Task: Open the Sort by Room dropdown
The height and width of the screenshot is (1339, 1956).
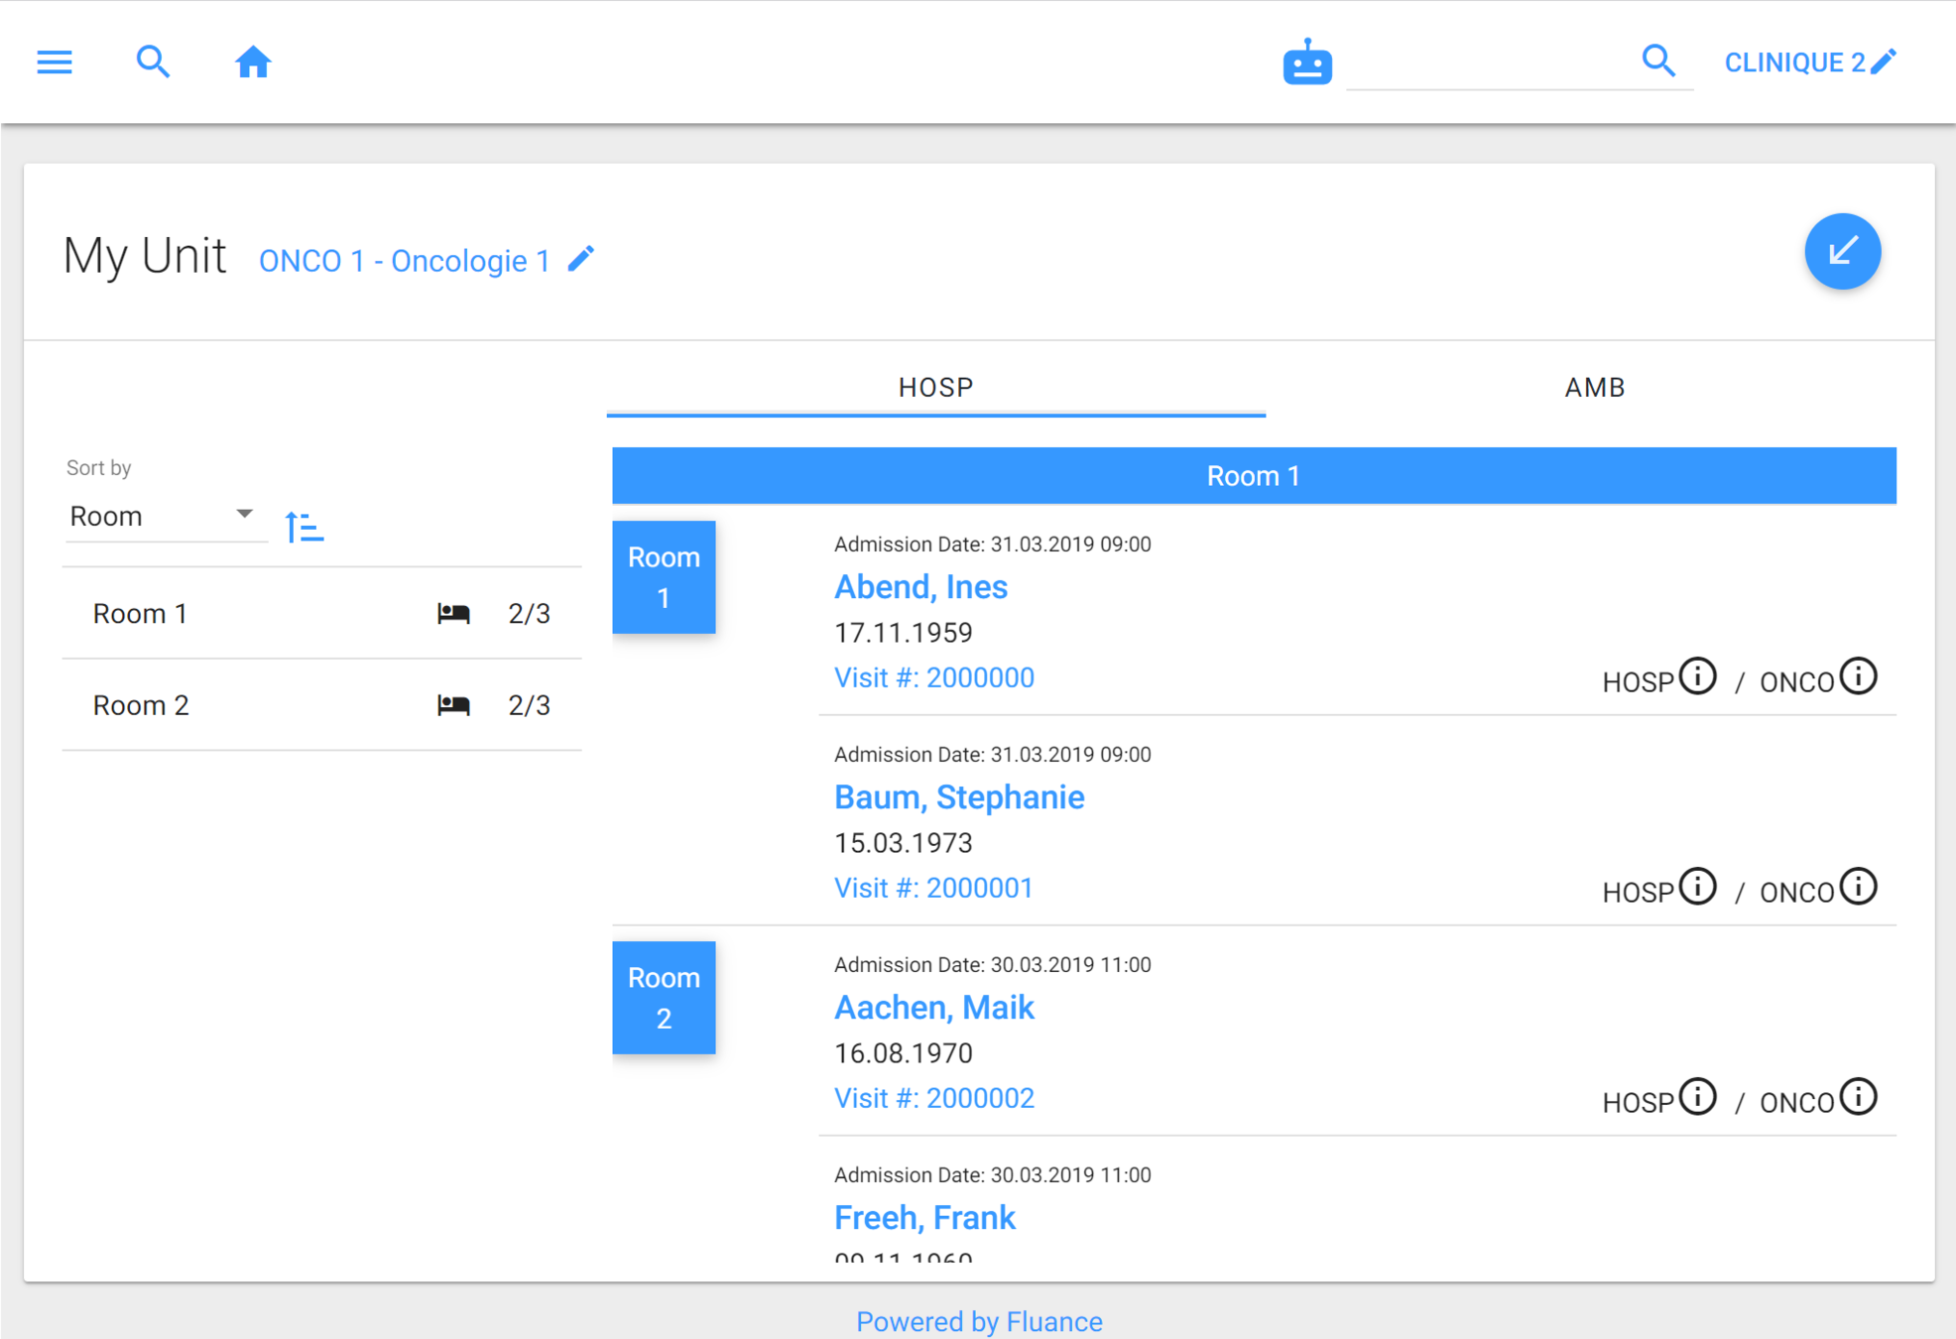Action: click(162, 517)
